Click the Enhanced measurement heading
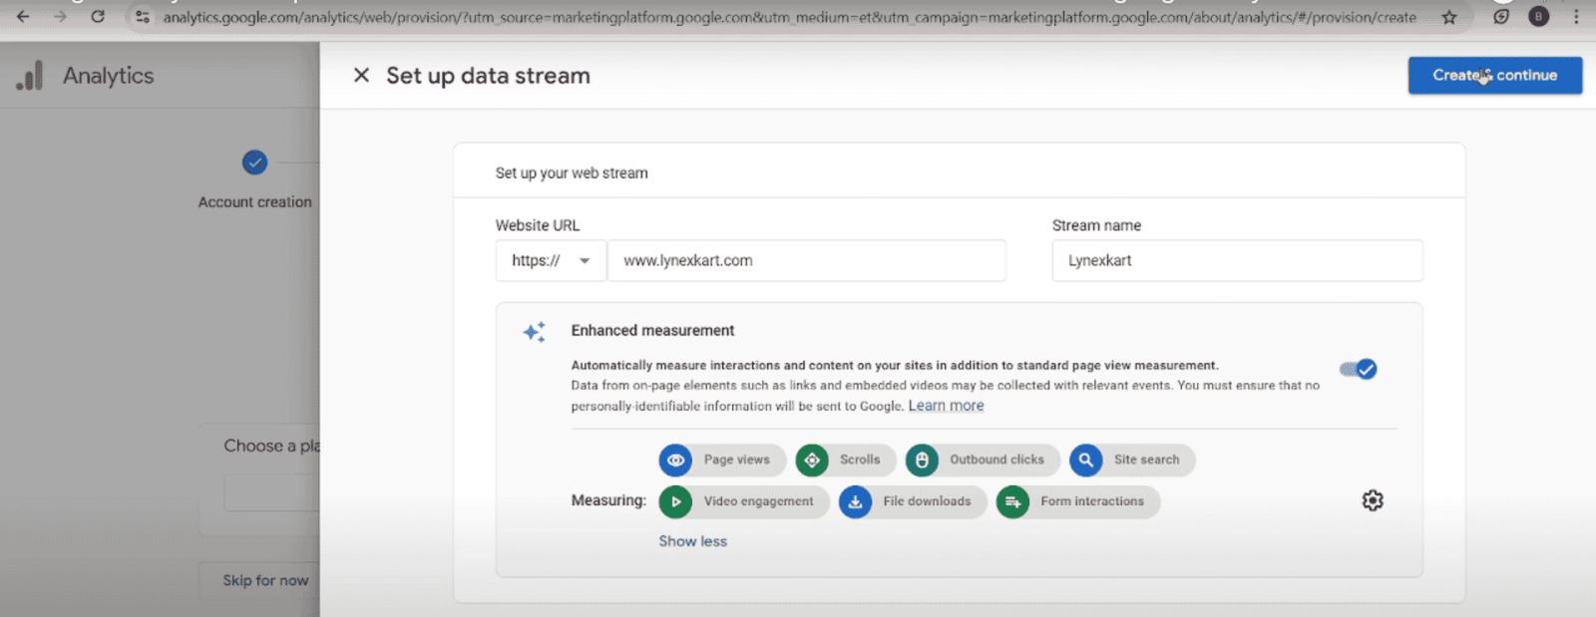The image size is (1596, 617). click(x=652, y=330)
